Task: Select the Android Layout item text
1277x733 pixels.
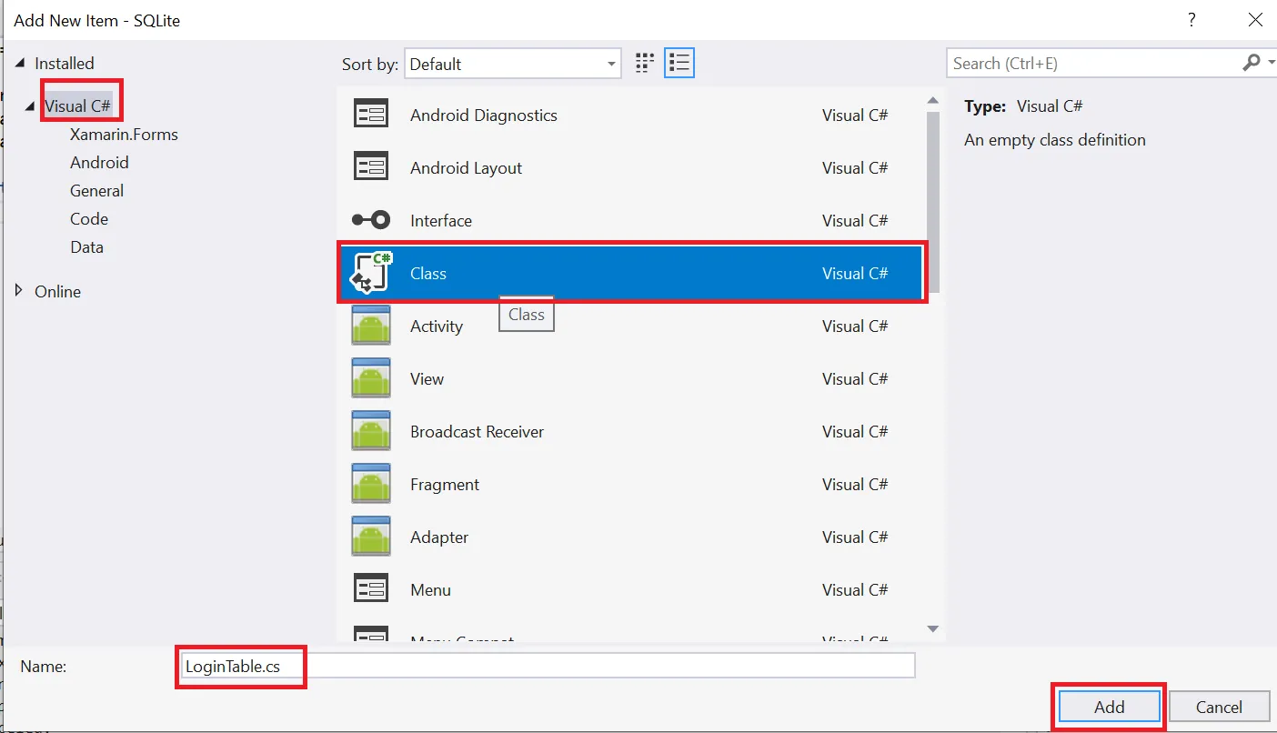Action: coord(466,167)
